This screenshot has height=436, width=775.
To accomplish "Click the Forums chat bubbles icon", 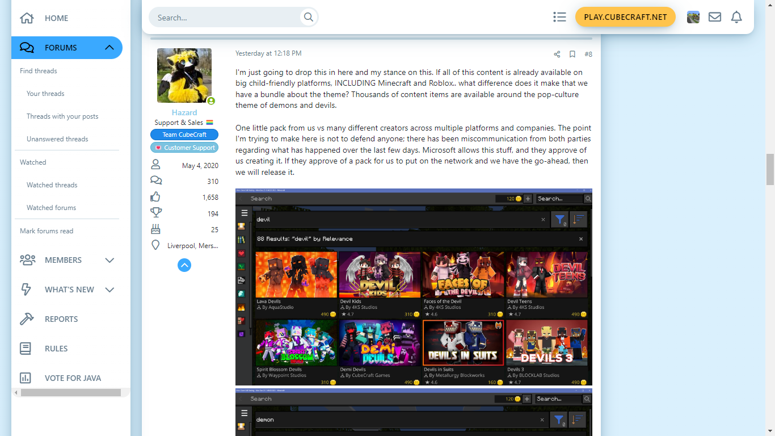I will 27,48.
